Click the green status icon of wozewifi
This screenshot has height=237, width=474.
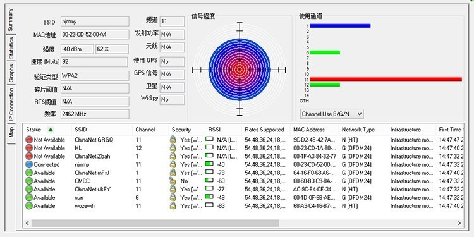point(29,205)
